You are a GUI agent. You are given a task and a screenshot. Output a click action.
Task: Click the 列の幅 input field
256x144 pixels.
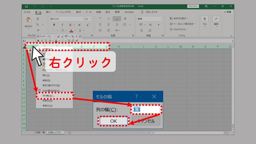pyautogui.click(x=146, y=109)
